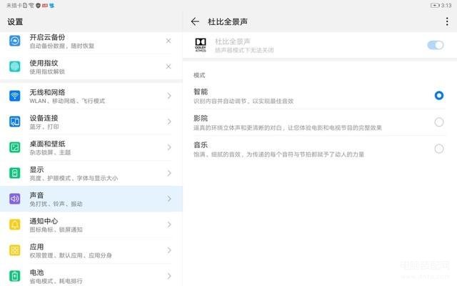Expand 显示 using its chevron
Image resolution: width=457 pixels, height=286 pixels.
coord(169,173)
